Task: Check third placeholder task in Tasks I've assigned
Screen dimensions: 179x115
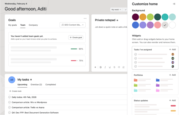Action: 135,62
